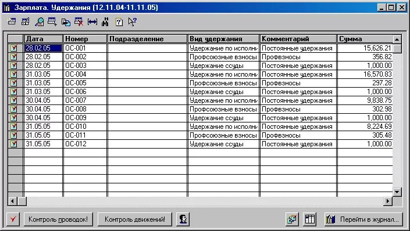Click the new record toolbar icon
The height and width of the screenshot is (231, 410).
click(x=12, y=21)
